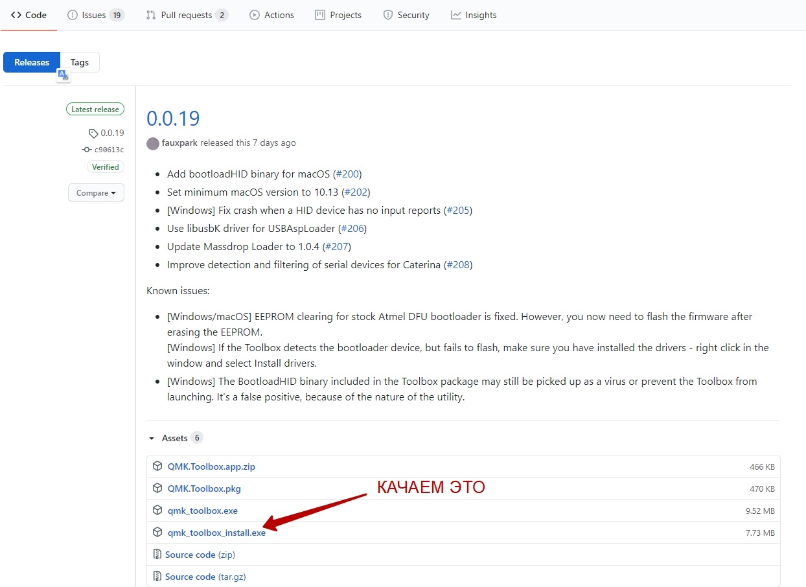The width and height of the screenshot is (806, 587).
Task: Open pull request #207 link
Action: pos(337,247)
